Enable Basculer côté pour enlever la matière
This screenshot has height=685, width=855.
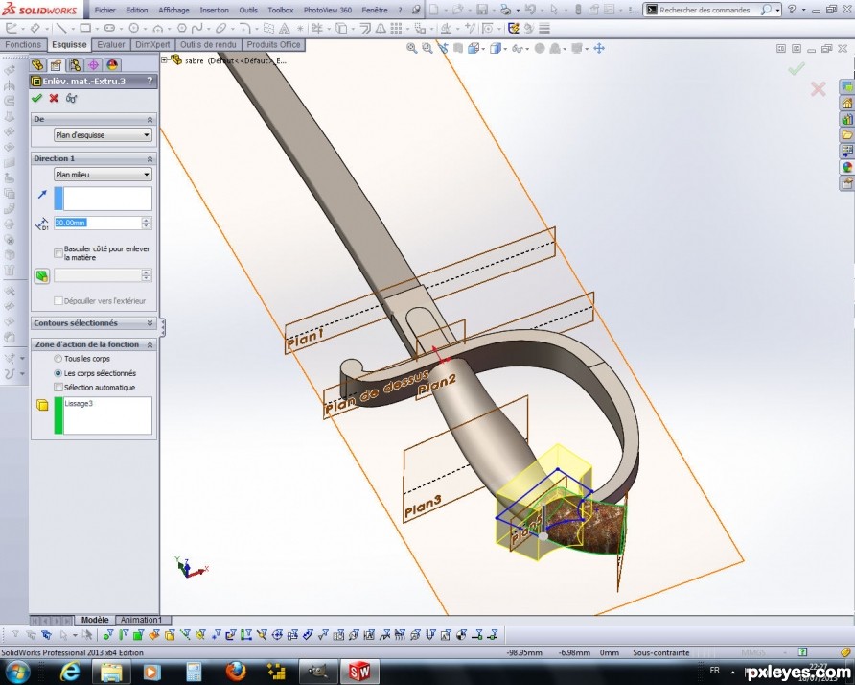tap(58, 253)
